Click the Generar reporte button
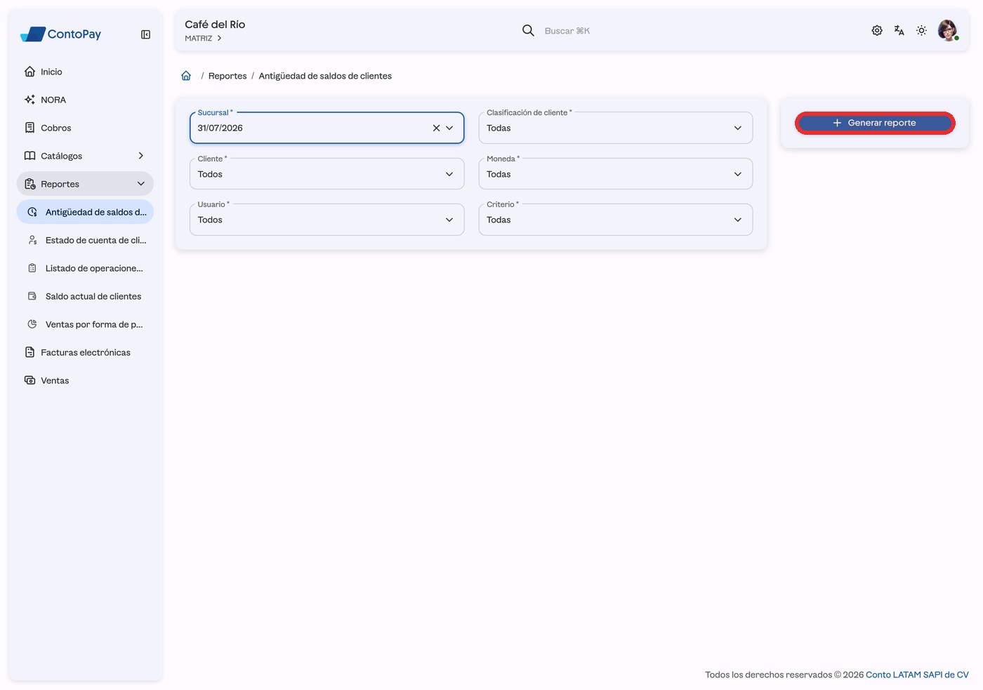Image resolution: width=983 pixels, height=690 pixels. 875,123
